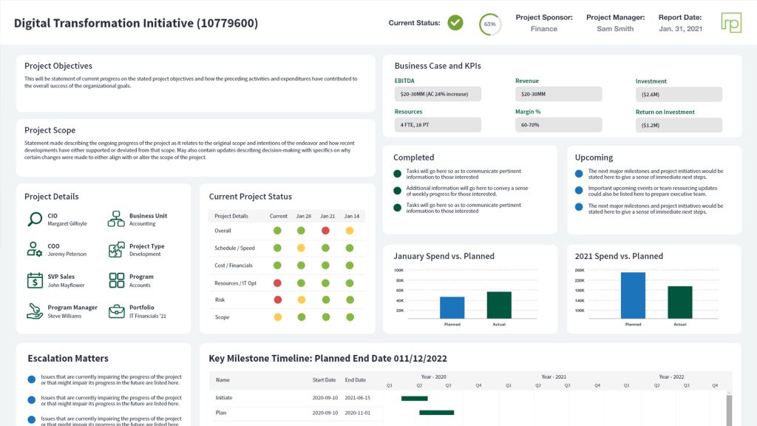757x426 pixels.
Task: Click the green Current Status checkmark icon
Action: [455, 23]
